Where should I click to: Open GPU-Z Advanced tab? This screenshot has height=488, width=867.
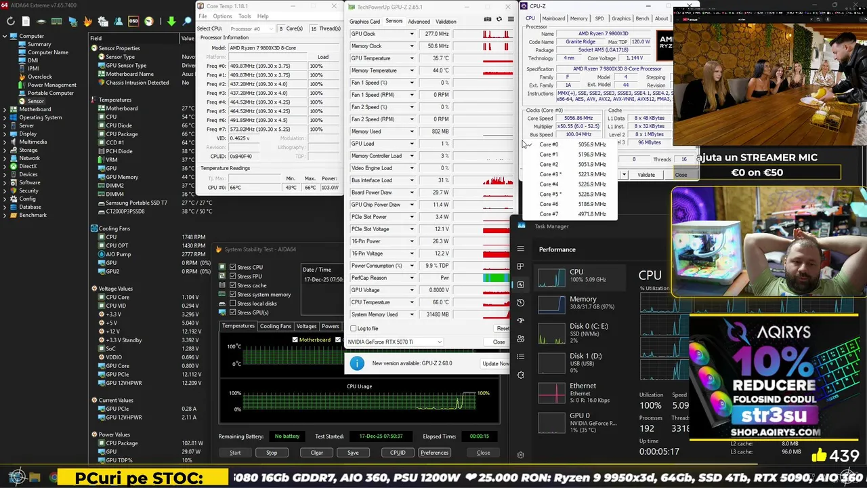[x=419, y=22]
